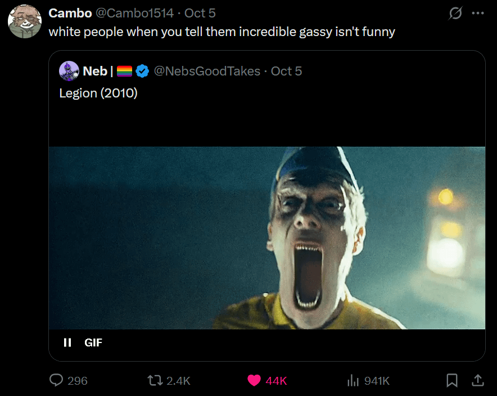
Task: Click the Grok explain post icon
Action: tap(455, 14)
